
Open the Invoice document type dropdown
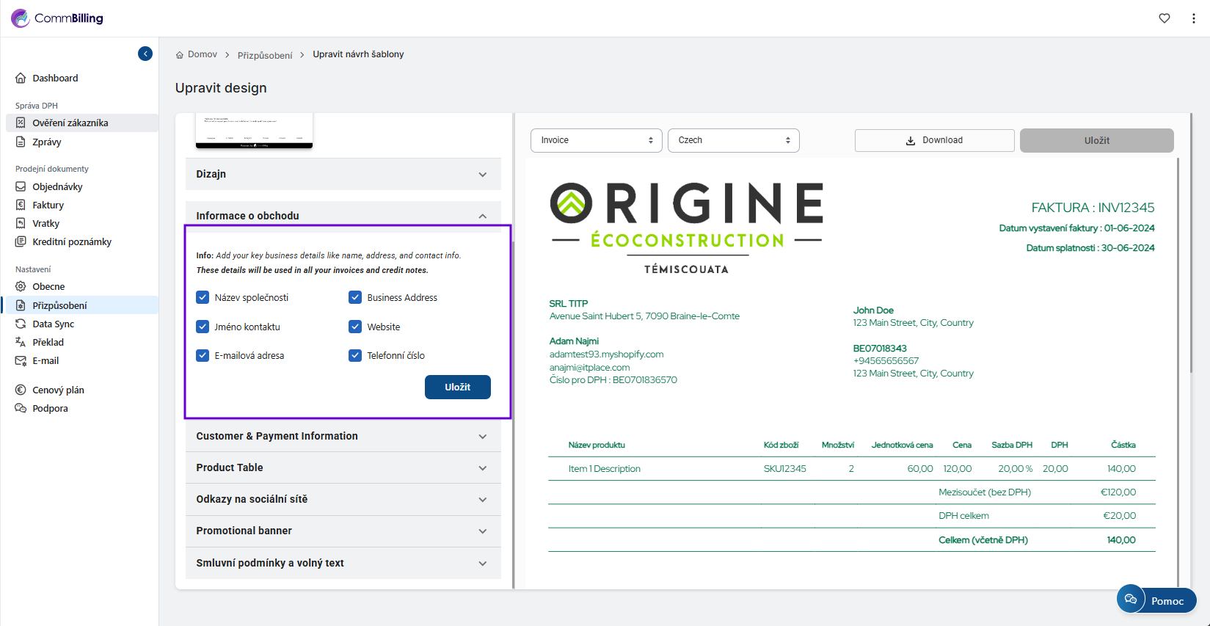click(596, 140)
